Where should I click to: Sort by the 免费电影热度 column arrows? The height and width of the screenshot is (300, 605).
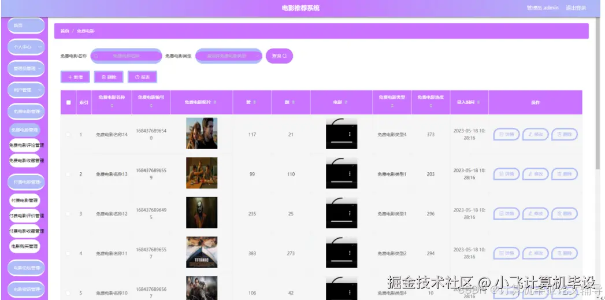(x=430, y=106)
